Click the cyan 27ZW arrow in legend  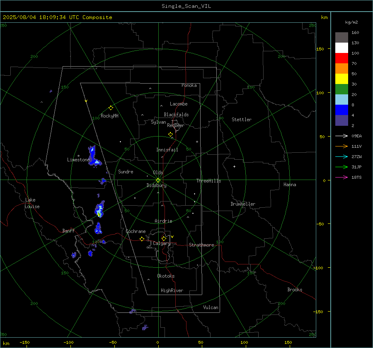click(x=342, y=156)
